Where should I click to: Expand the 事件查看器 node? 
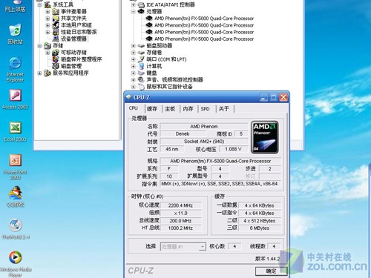pos(47,11)
